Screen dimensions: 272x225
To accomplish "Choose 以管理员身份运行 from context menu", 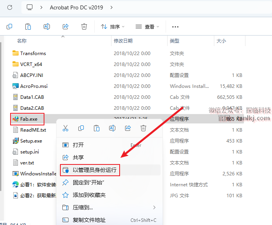I will [110, 170].
